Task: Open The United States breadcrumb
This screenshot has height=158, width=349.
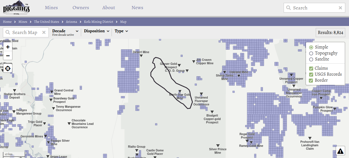Action: pyautogui.click(x=46, y=22)
